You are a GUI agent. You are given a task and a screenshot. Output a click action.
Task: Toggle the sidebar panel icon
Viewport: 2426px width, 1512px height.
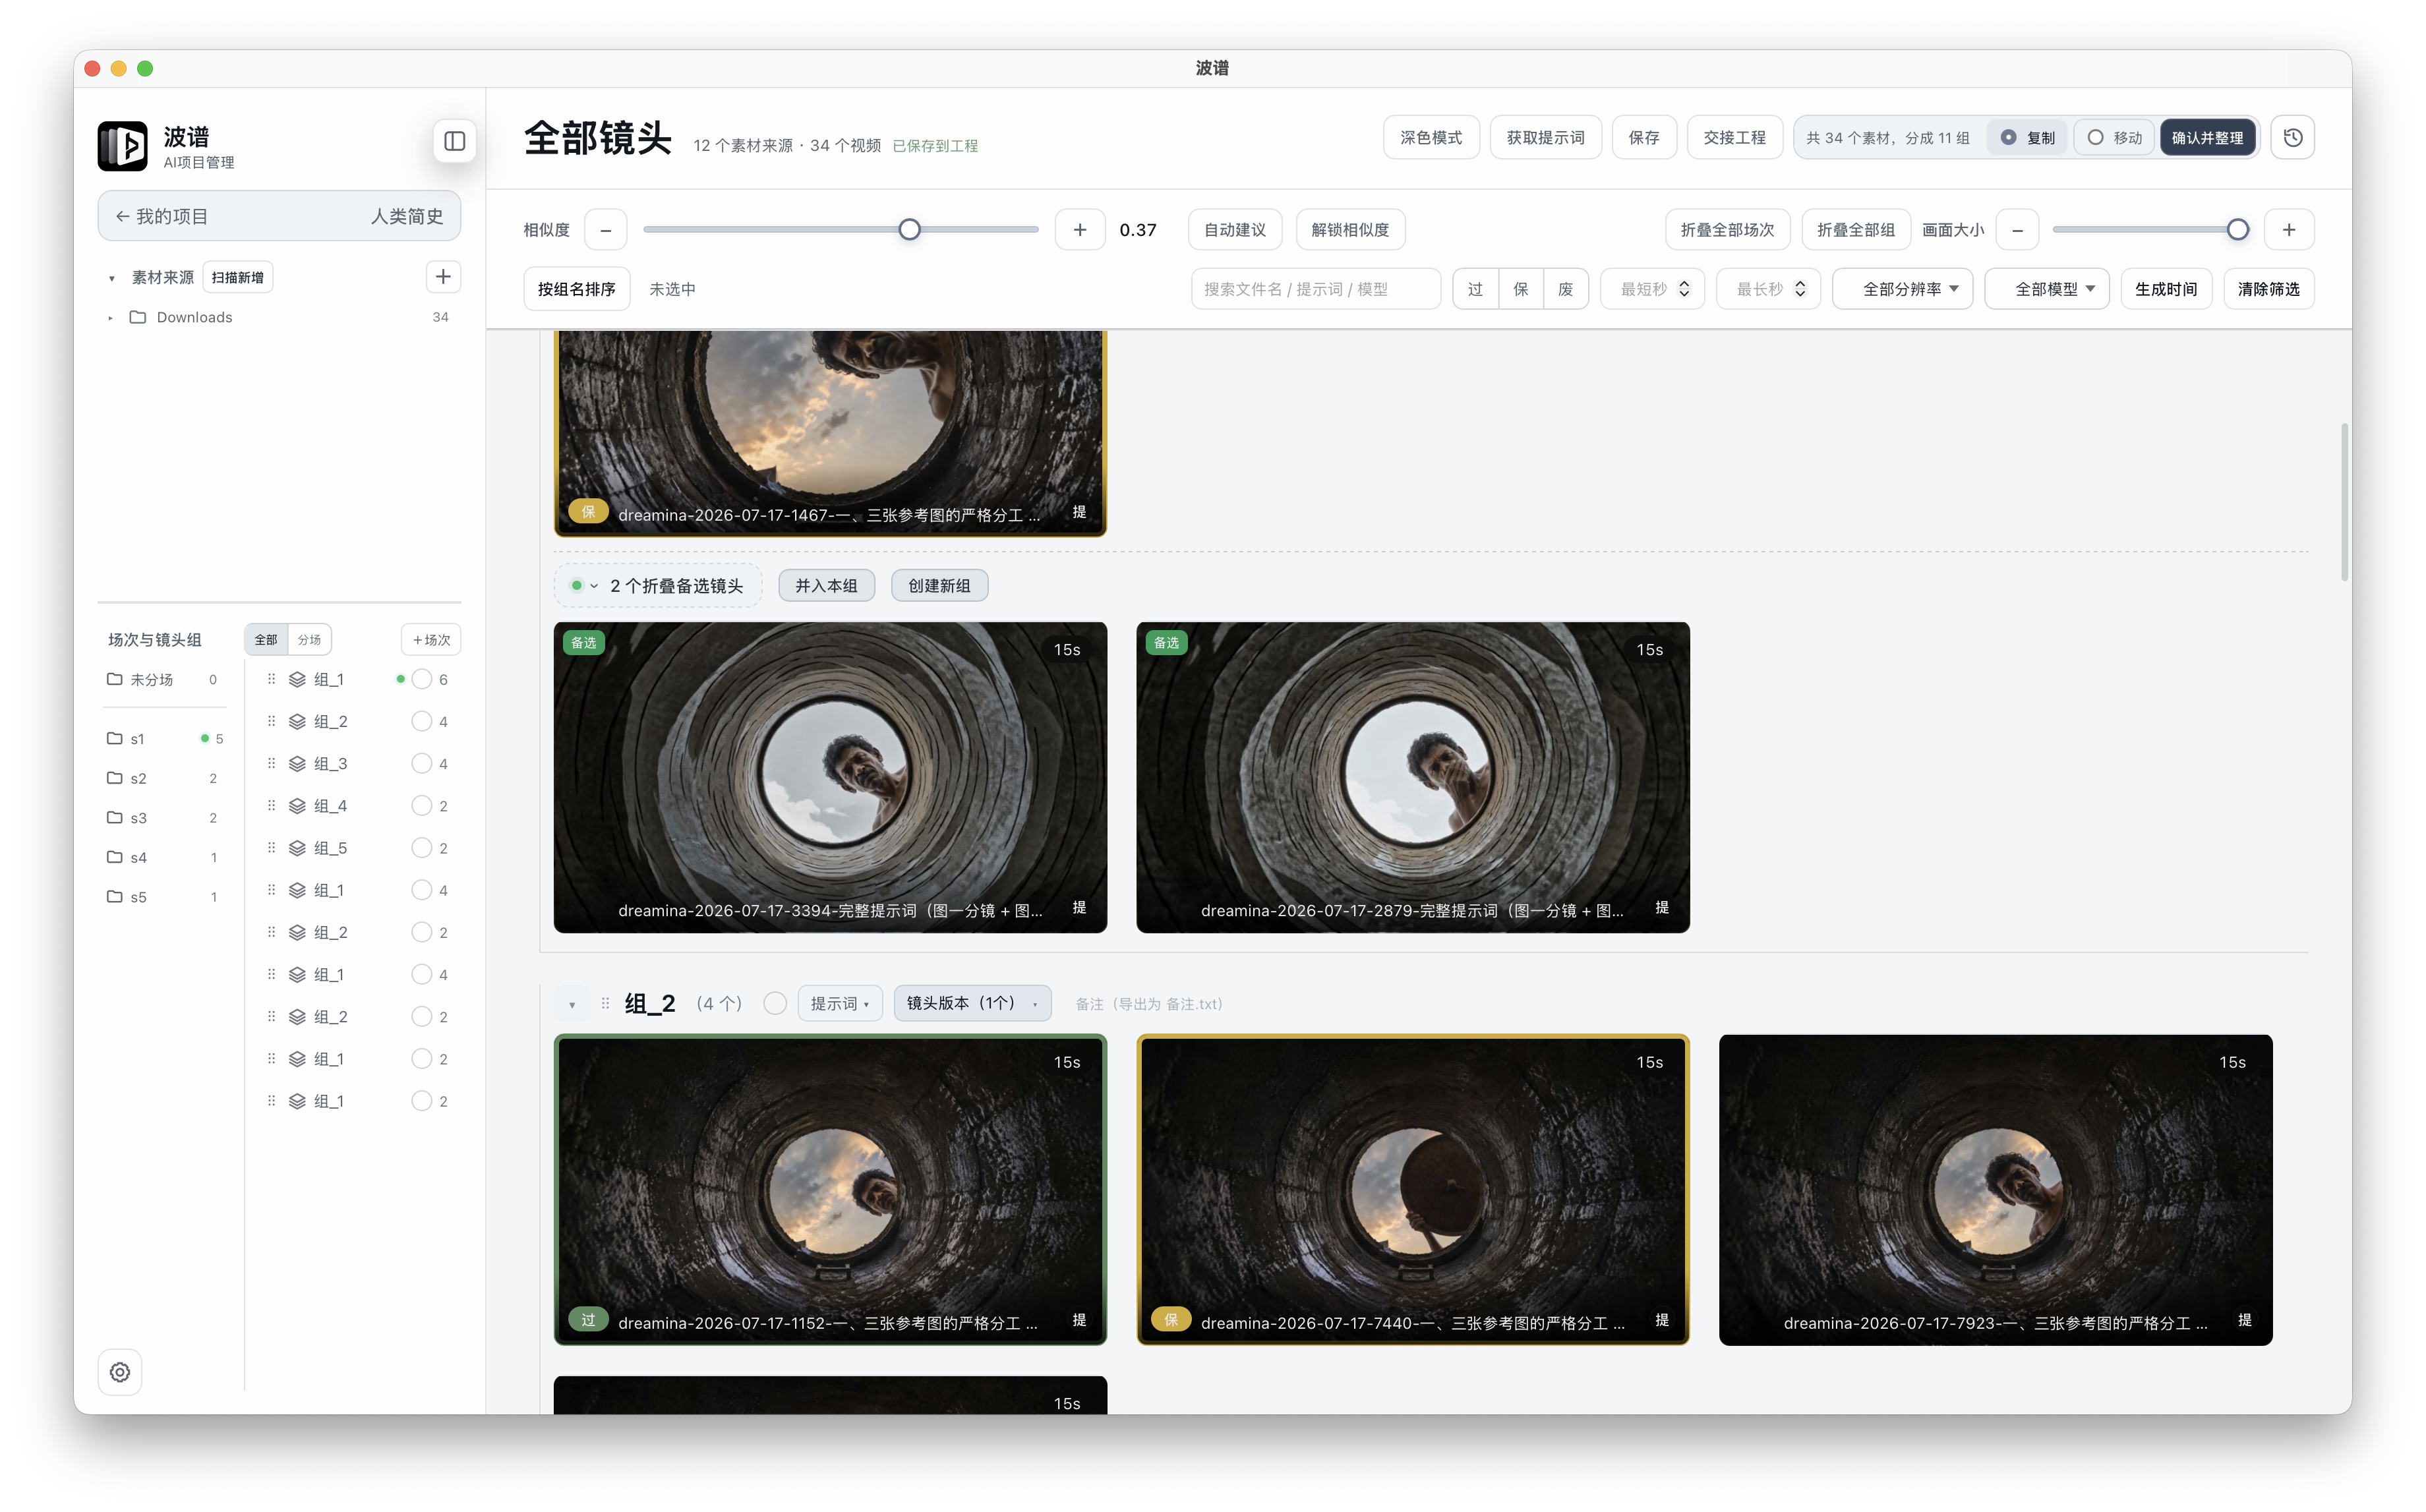pyautogui.click(x=454, y=141)
